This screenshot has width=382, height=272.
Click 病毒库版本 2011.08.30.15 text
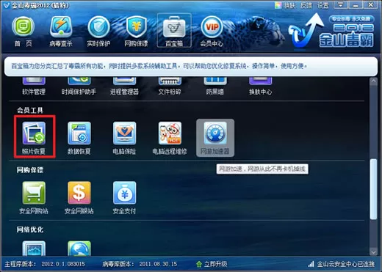140,264
